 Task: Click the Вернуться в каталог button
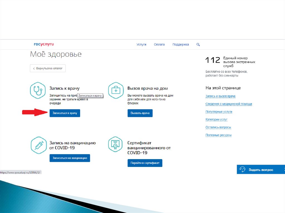[48, 68]
